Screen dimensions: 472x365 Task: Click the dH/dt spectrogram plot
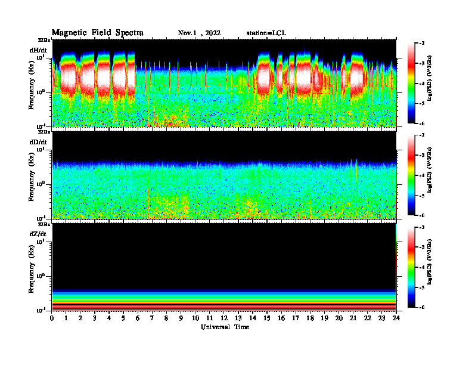coord(224,83)
